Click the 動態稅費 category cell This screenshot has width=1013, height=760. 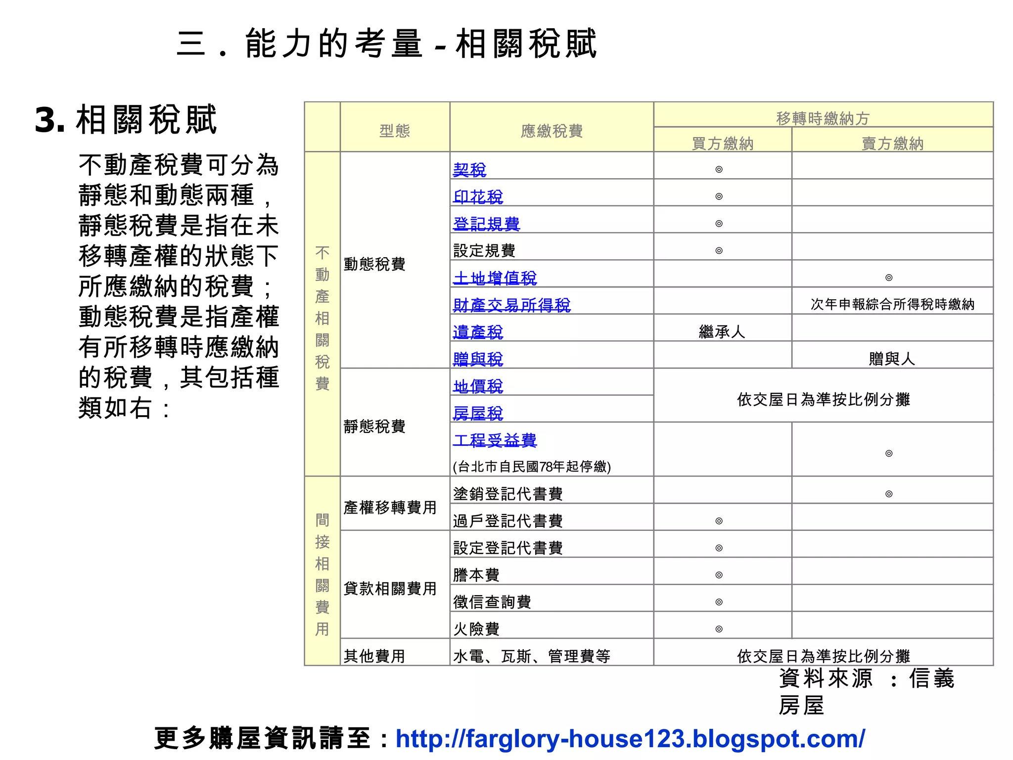395,260
